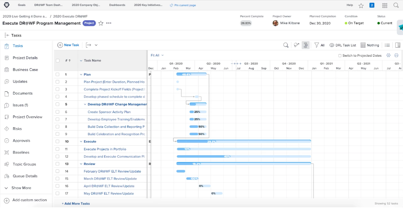
Task: Collapse the Execute parent task
Action: coord(81,142)
